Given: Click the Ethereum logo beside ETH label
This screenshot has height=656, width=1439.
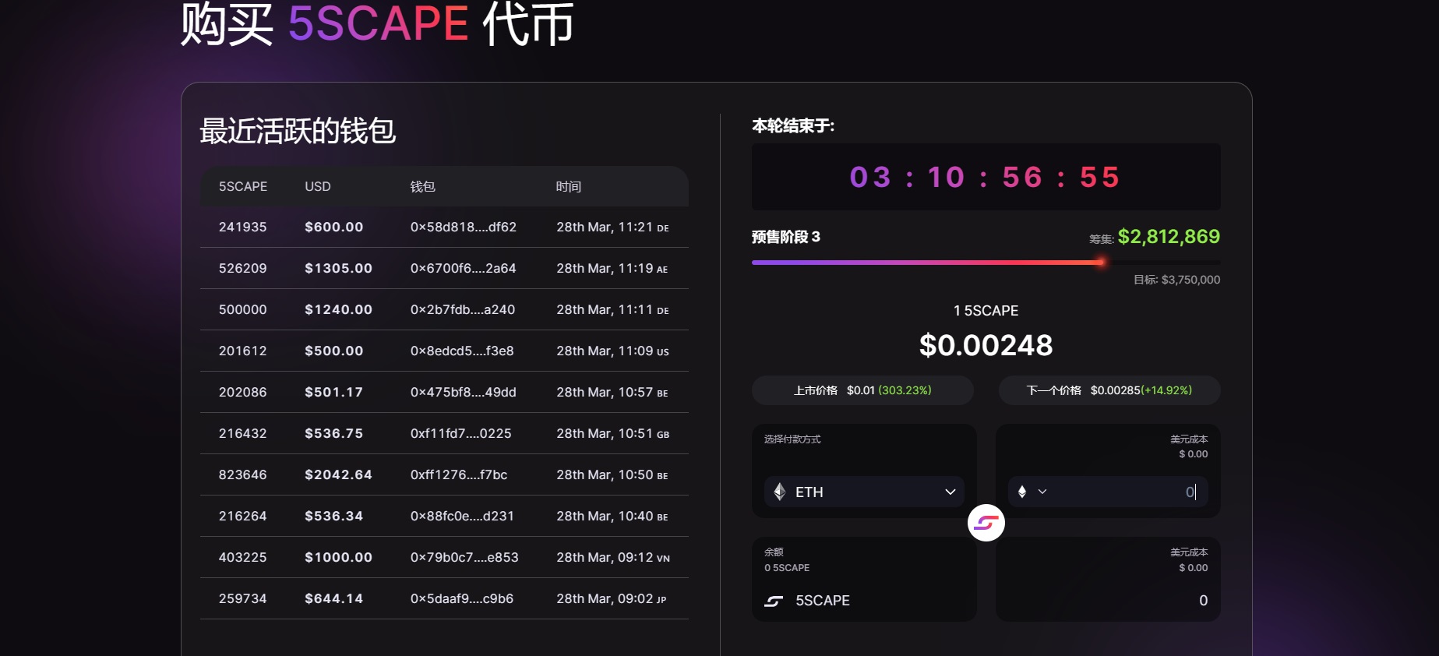Looking at the screenshot, I should (x=780, y=492).
